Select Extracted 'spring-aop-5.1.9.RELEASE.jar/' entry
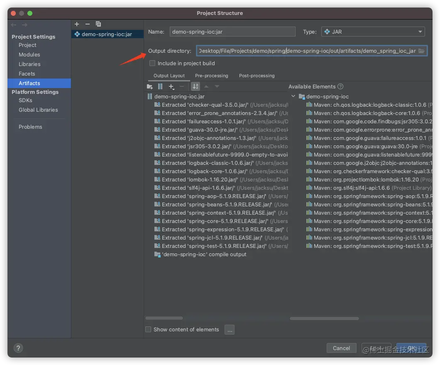Screen dimensions: 440x365 click(x=221, y=196)
